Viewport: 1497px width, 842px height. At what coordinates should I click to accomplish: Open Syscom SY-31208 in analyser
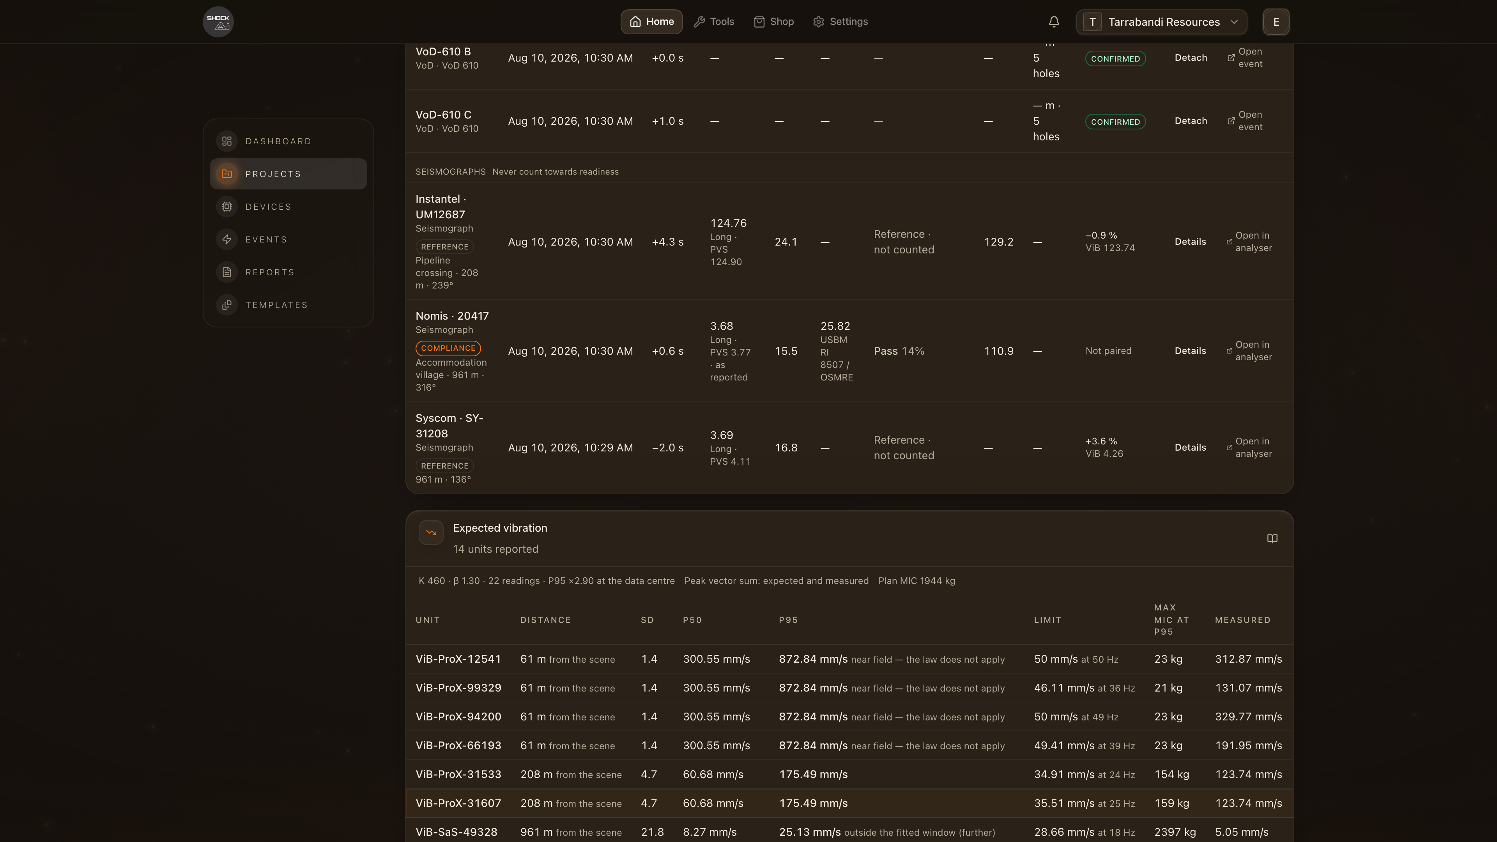tap(1249, 448)
